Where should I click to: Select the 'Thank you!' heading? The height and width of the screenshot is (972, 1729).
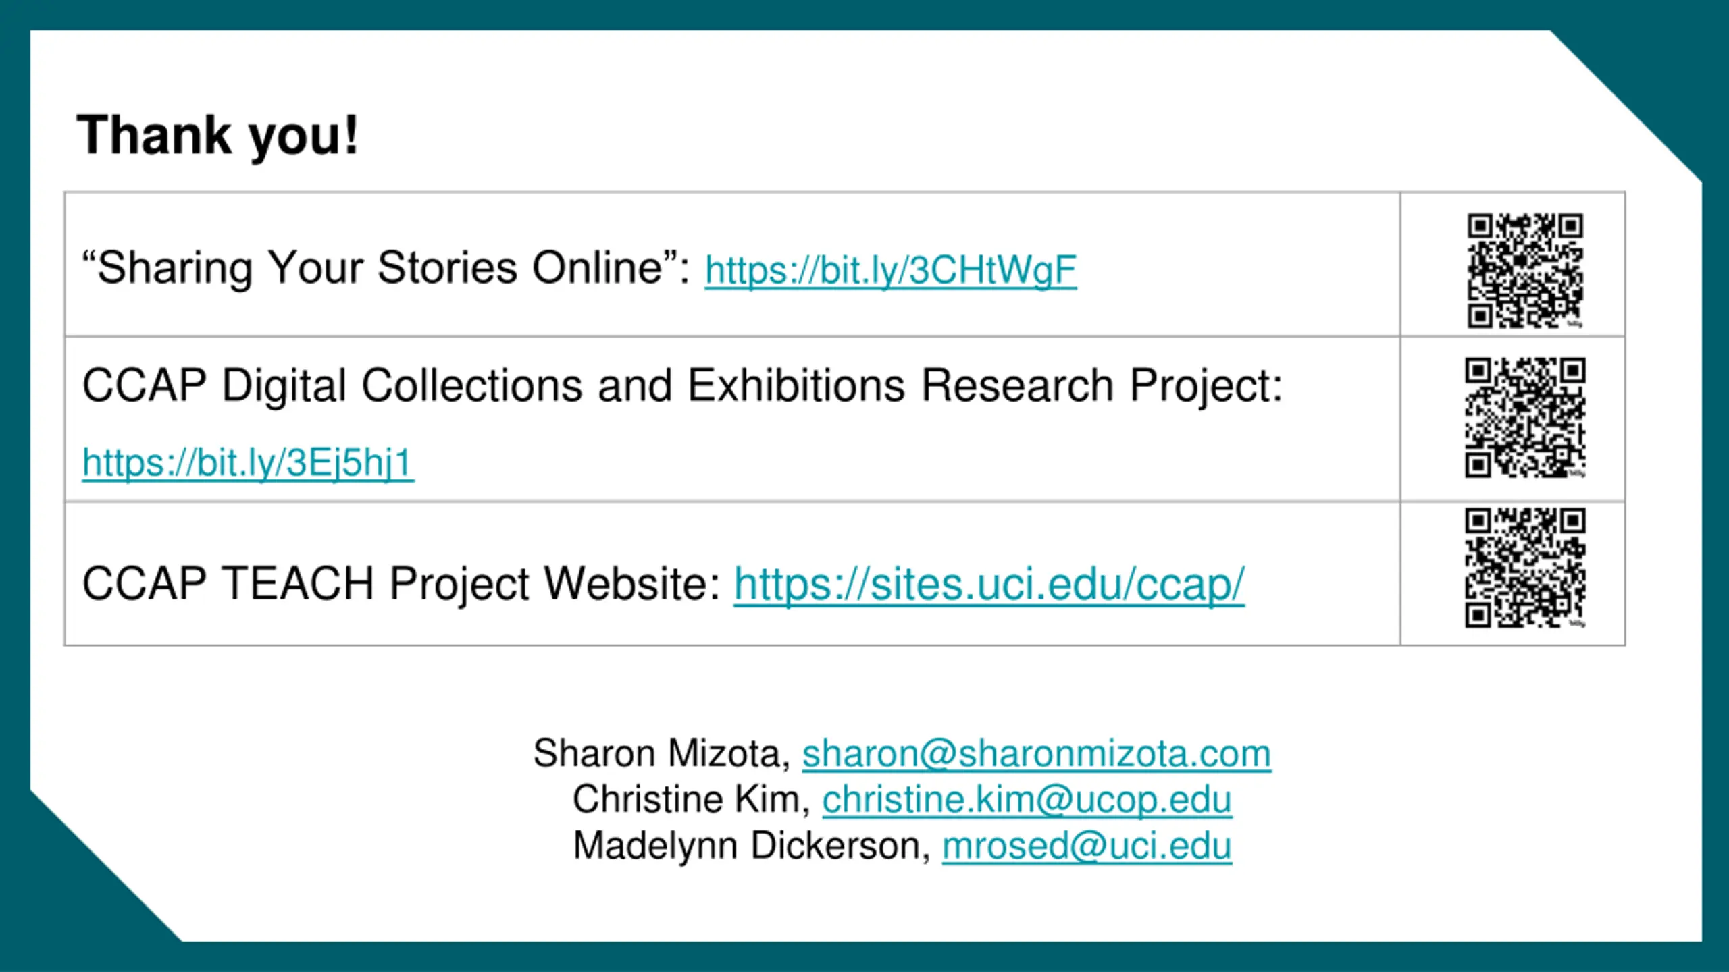pyautogui.click(x=217, y=136)
